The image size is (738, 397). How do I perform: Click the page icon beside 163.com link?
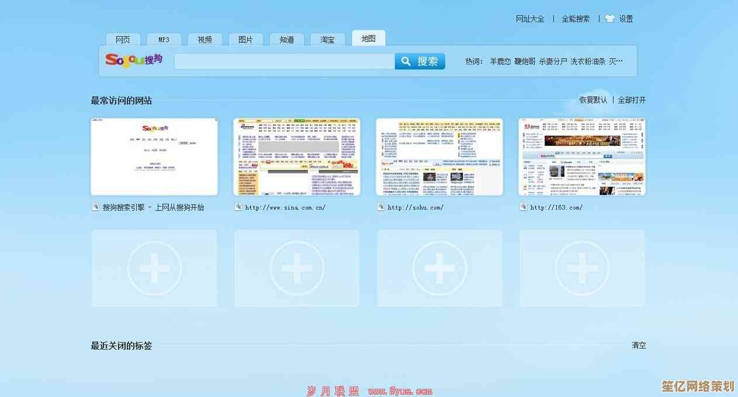[x=524, y=207]
